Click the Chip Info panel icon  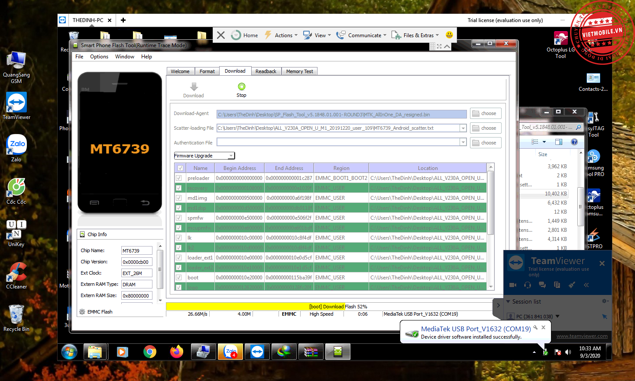(82, 234)
